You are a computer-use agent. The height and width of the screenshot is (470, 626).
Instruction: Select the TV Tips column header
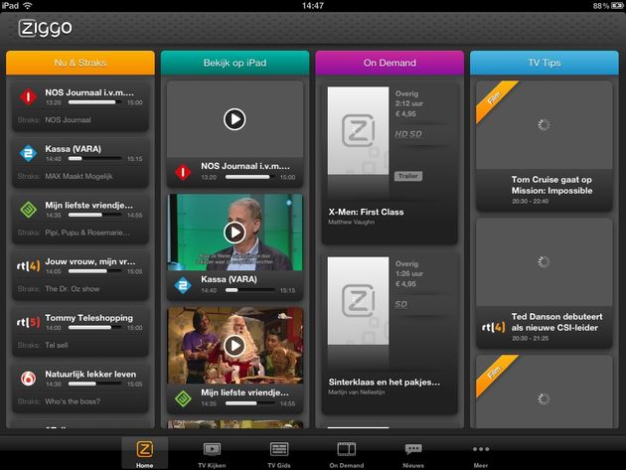(545, 63)
